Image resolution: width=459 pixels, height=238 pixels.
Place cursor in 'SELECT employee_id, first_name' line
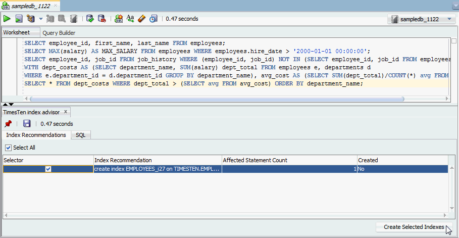coord(125,43)
